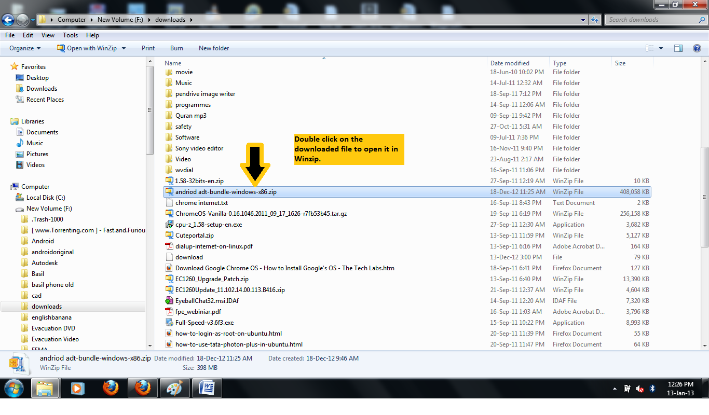Open the recent pages dropdown arrow
The image size is (709, 415).
click(x=33, y=20)
